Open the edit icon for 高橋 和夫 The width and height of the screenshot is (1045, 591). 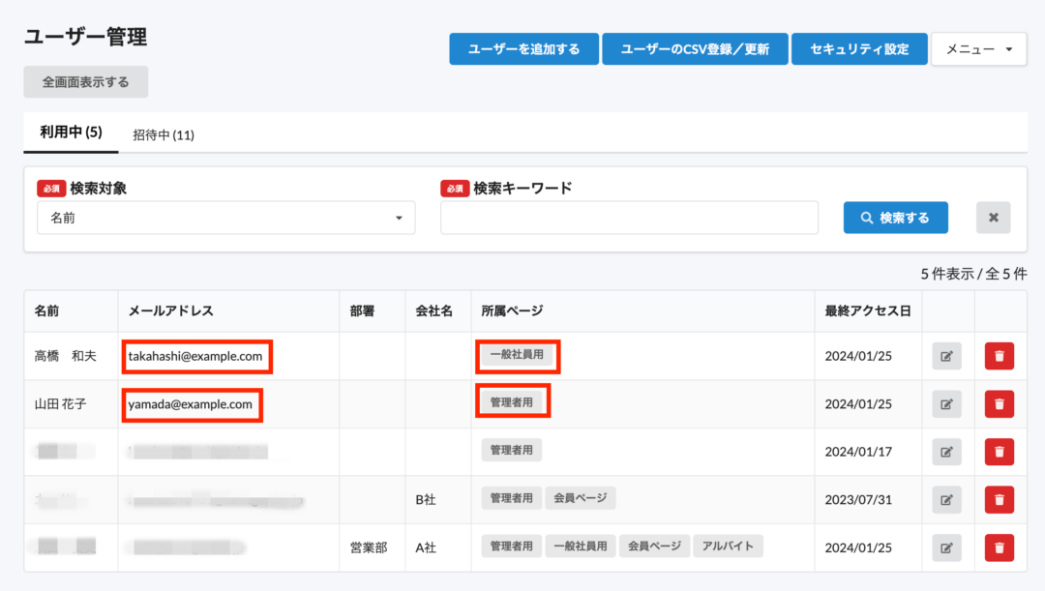(x=945, y=355)
